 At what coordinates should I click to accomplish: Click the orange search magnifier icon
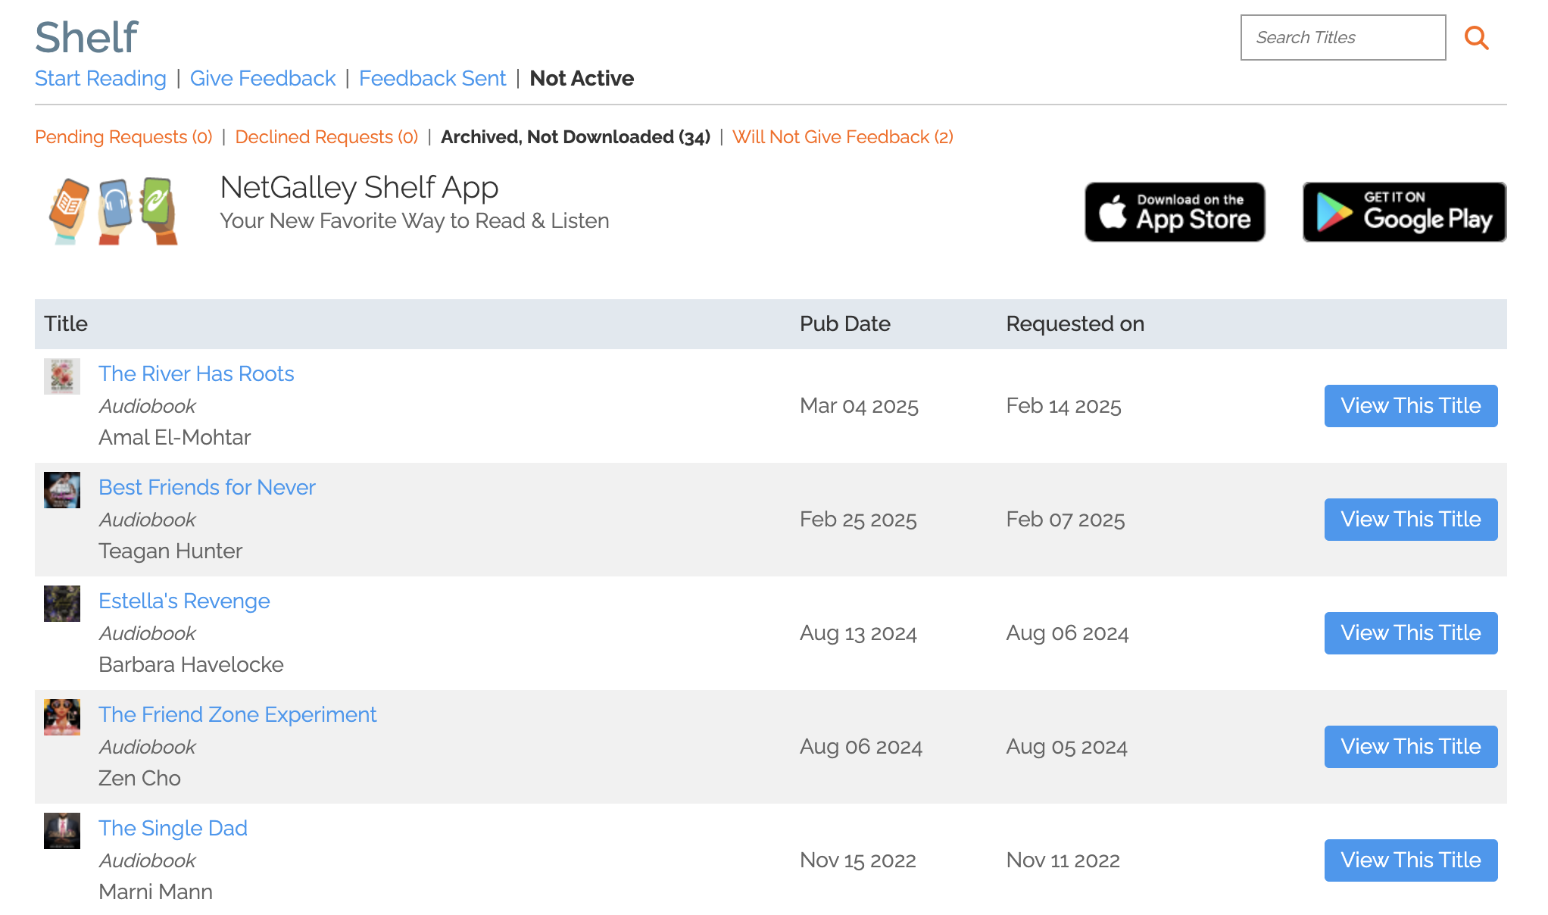point(1476,38)
